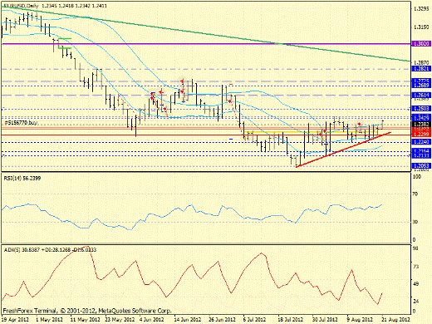The image size is (432, 324).
Task: Click the ADX scale value 98
Action: pyautogui.click(x=415, y=248)
